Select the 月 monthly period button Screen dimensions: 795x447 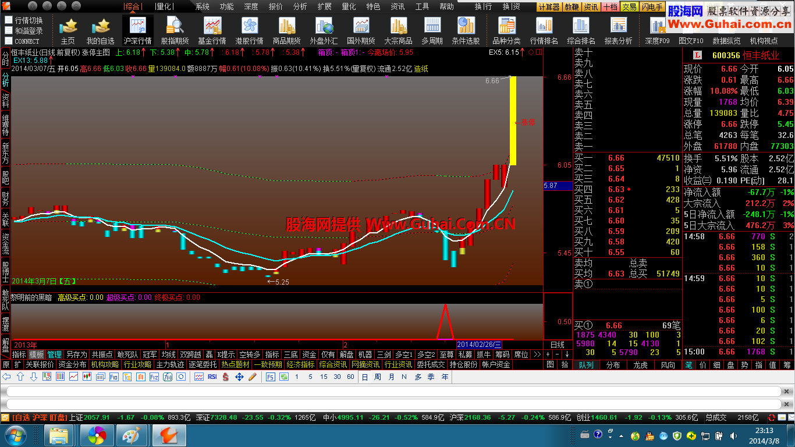coord(391,377)
